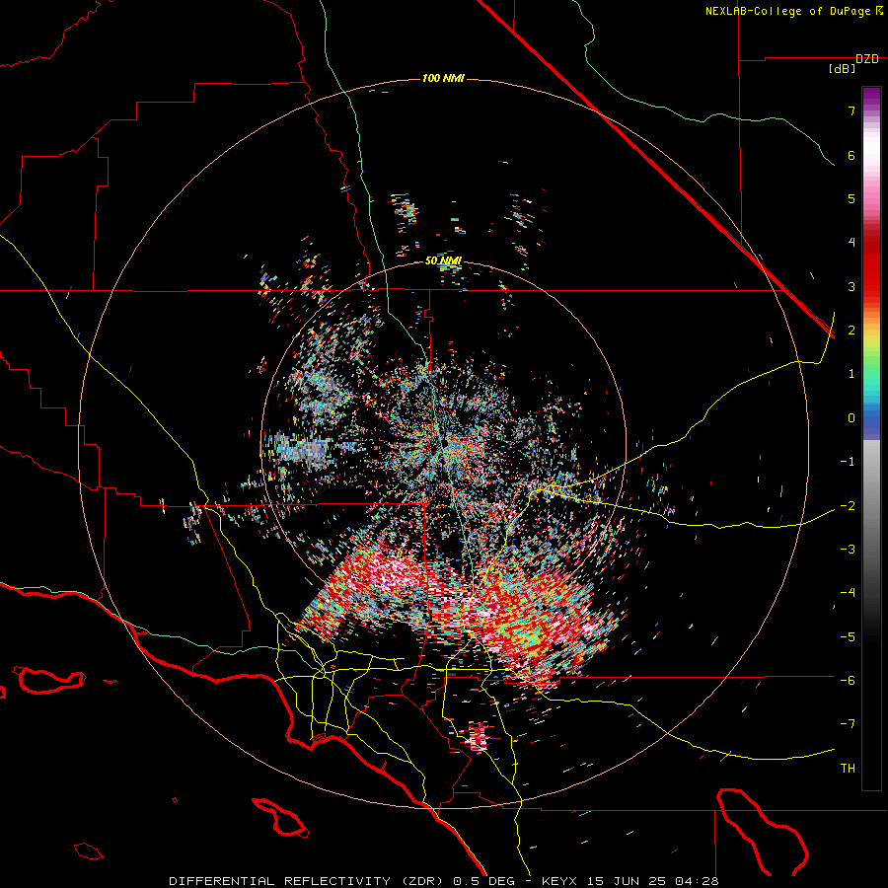This screenshot has height=888, width=888.
Task: Click the 4 value on the scale
Action: [851, 243]
